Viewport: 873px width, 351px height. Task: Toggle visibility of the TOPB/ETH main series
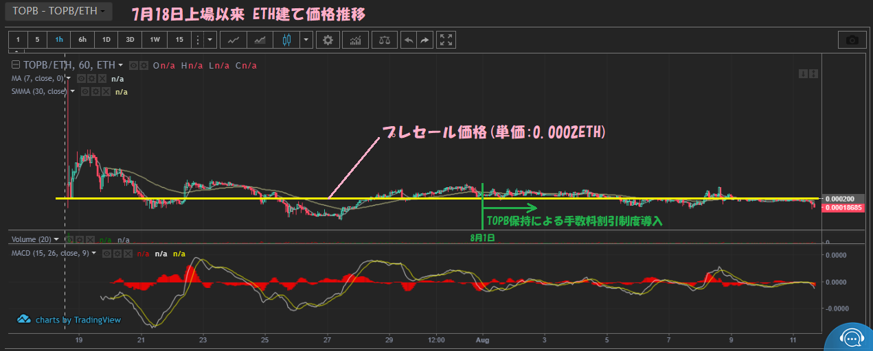[x=134, y=65]
